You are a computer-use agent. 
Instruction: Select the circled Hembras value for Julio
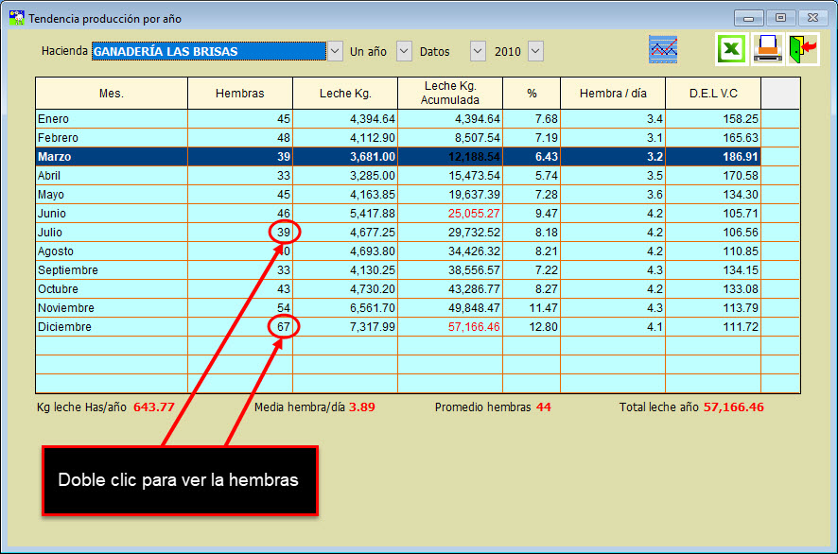[x=283, y=233]
